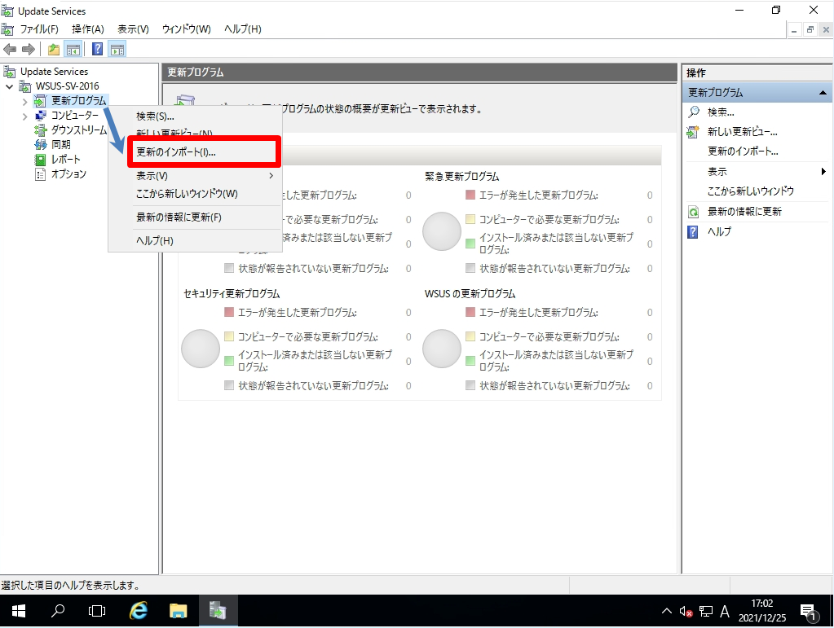834x628 pixels.
Task: Click the muted volume tray icon
Action: (x=686, y=612)
